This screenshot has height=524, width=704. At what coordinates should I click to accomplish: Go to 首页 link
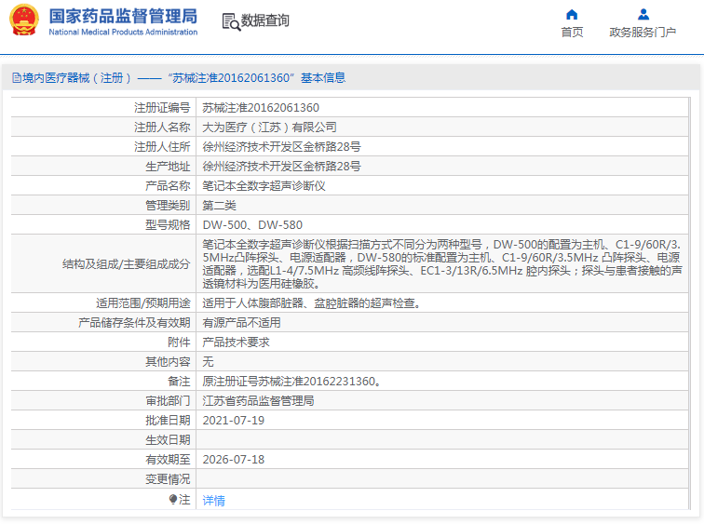click(x=572, y=33)
